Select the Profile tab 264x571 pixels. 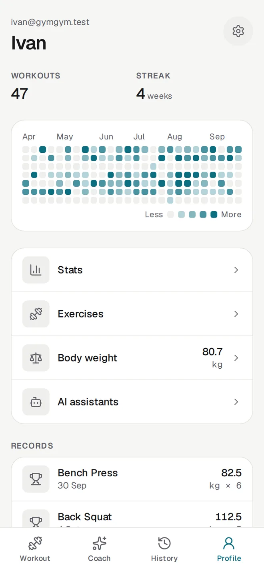pos(229,549)
